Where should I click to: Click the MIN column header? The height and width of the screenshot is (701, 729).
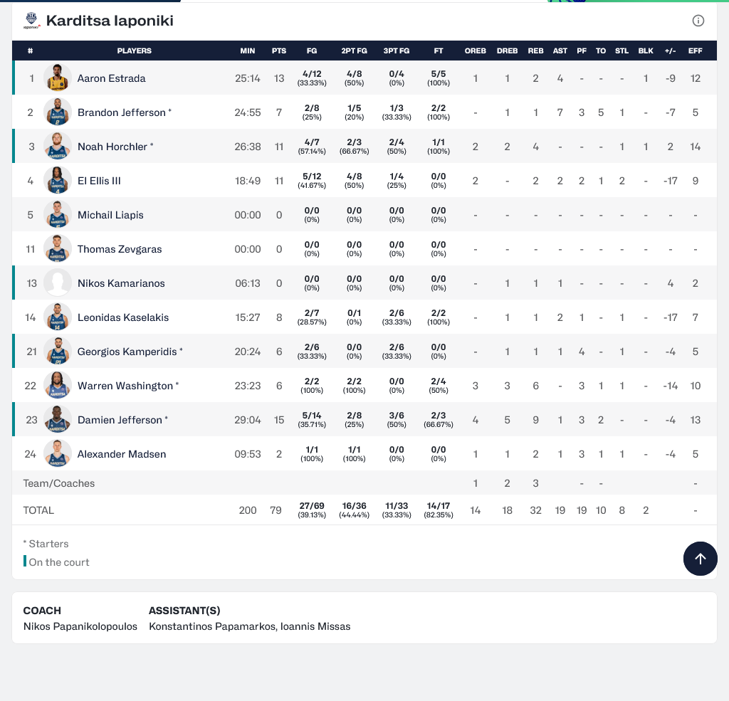coord(248,51)
